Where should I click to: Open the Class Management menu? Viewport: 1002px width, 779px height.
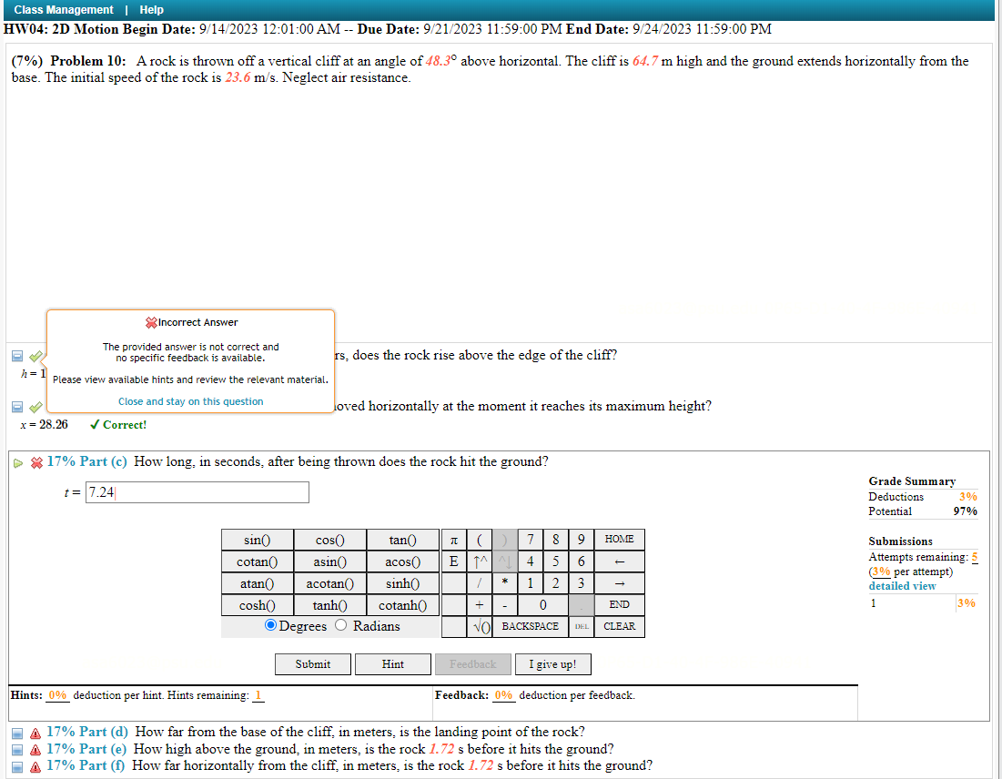click(x=63, y=10)
